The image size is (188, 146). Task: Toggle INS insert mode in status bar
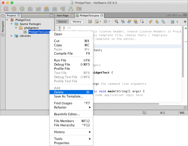(182, 113)
